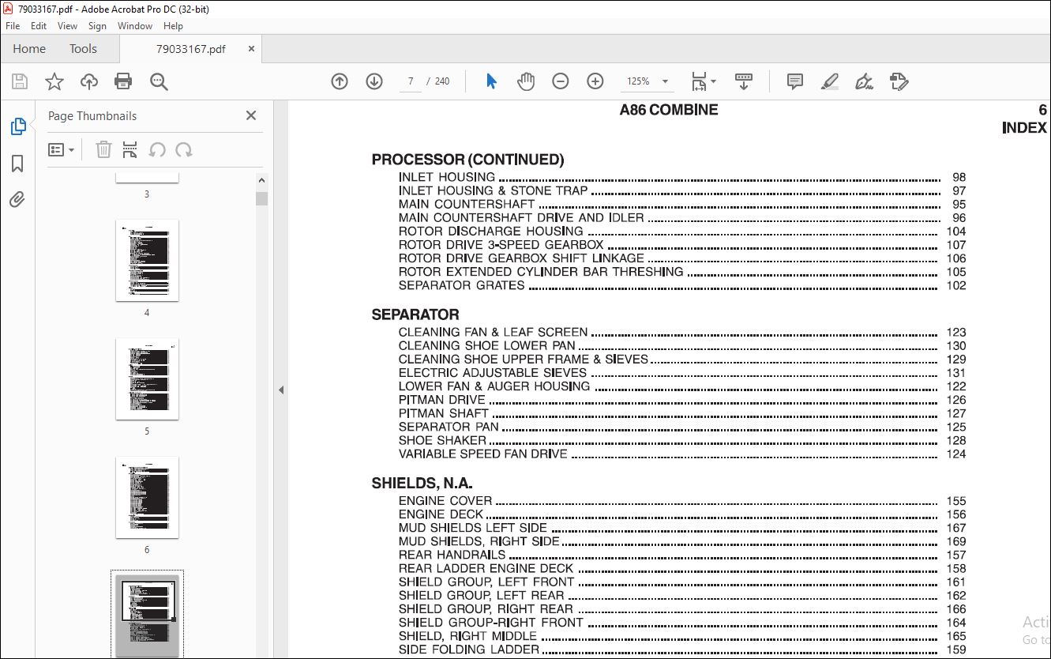Close the 79033167.pdf tab
The height and width of the screenshot is (659, 1051).
coord(251,48)
